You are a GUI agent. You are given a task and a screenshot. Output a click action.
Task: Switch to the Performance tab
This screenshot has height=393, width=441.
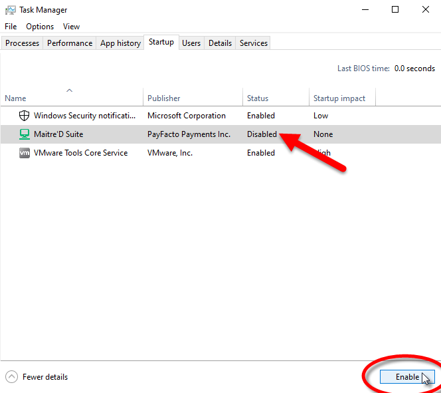click(70, 43)
